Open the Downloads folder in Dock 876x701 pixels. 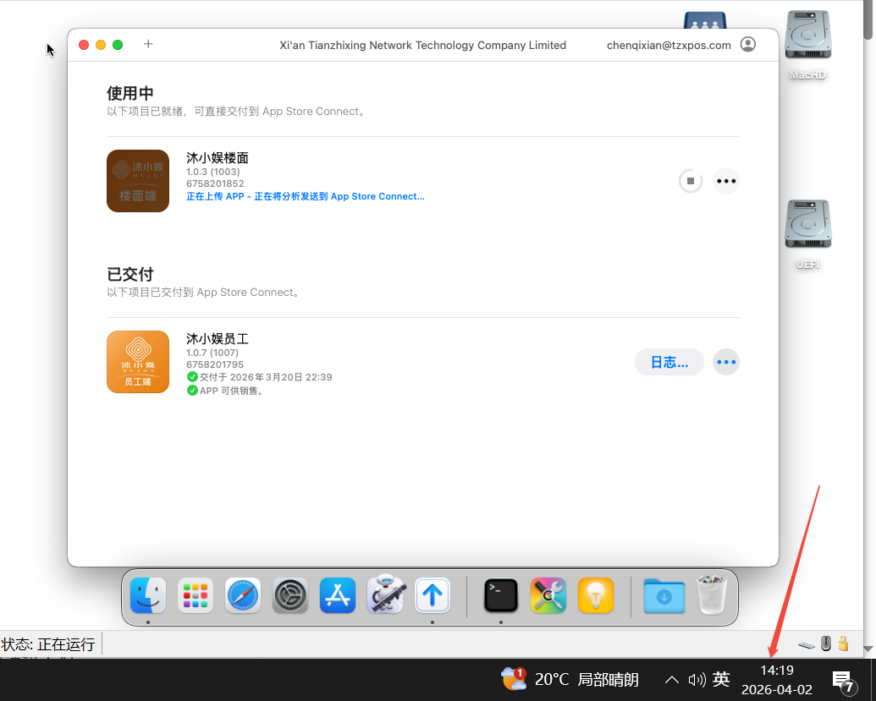pyautogui.click(x=664, y=596)
